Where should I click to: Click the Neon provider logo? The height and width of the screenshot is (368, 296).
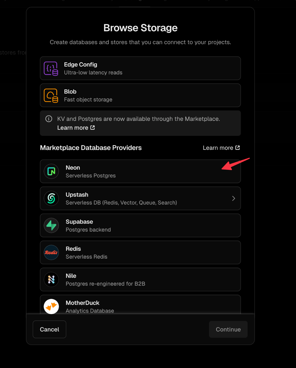coord(51,171)
